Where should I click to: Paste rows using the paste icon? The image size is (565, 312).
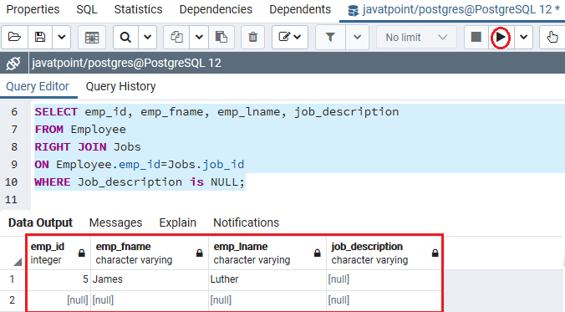click(x=221, y=37)
